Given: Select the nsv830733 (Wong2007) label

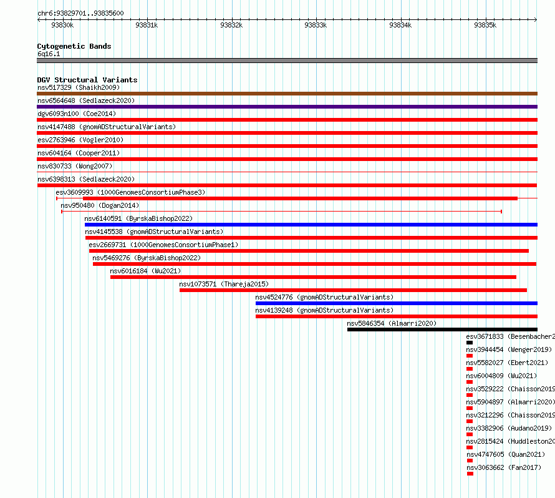Looking at the screenshot, I should pos(75,166).
